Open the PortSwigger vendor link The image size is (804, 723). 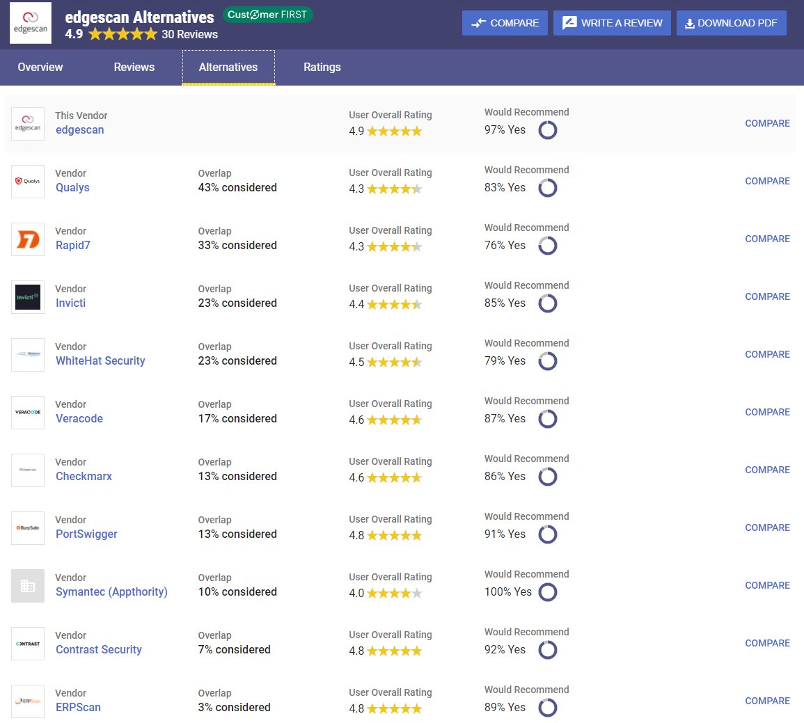[86, 534]
